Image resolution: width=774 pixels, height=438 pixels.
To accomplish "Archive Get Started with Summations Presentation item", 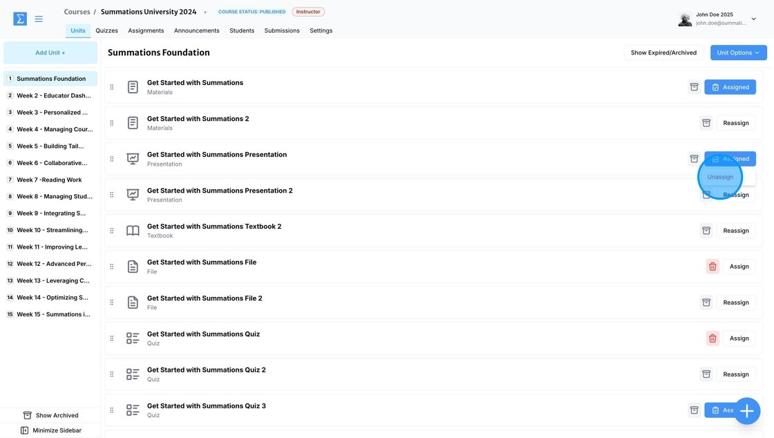I will point(694,159).
